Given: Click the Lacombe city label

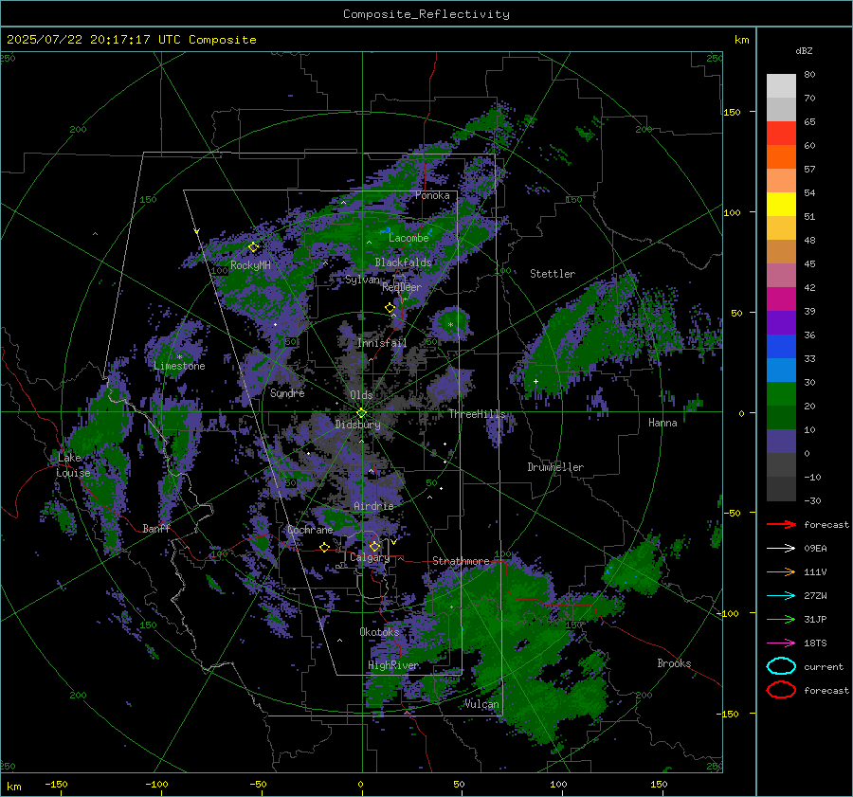Looking at the screenshot, I should pos(408,238).
